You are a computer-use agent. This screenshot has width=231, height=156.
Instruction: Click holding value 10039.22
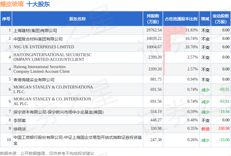[x=154, y=38]
